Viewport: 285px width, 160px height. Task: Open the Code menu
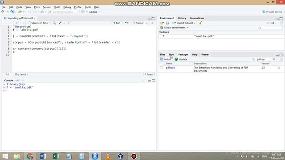pyautogui.click(x=19, y=7)
